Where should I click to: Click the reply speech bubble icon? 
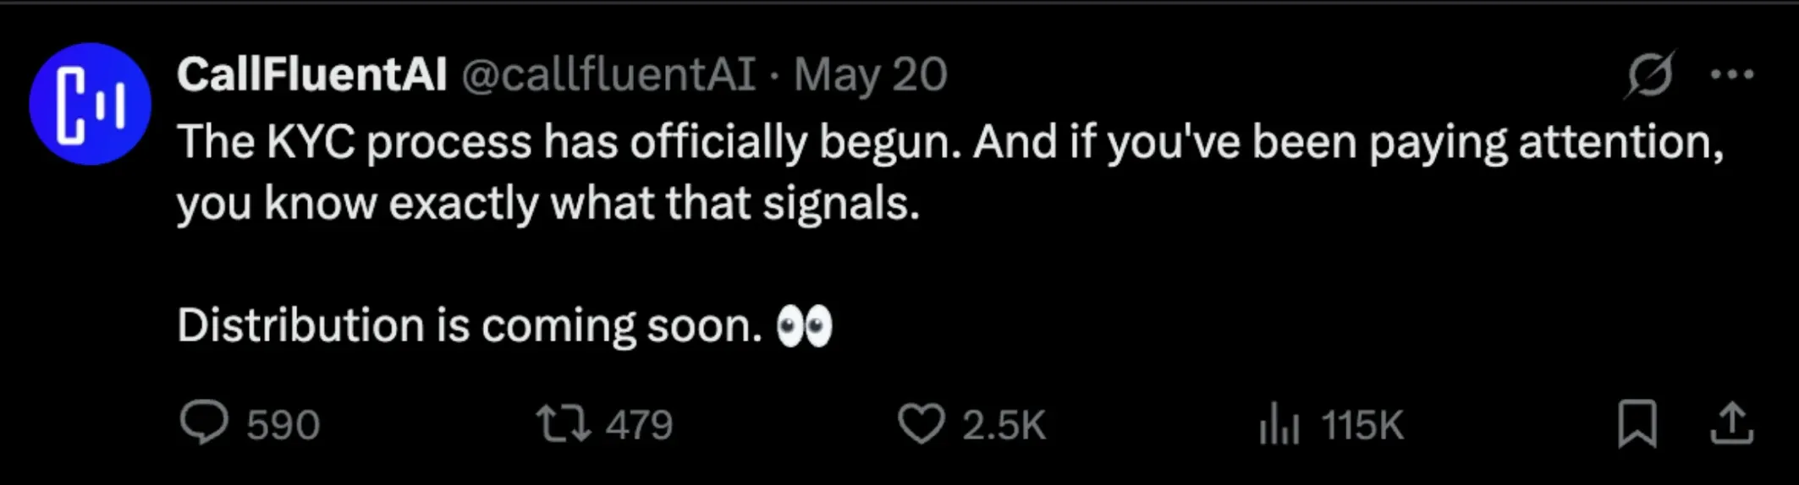pyautogui.click(x=204, y=422)
